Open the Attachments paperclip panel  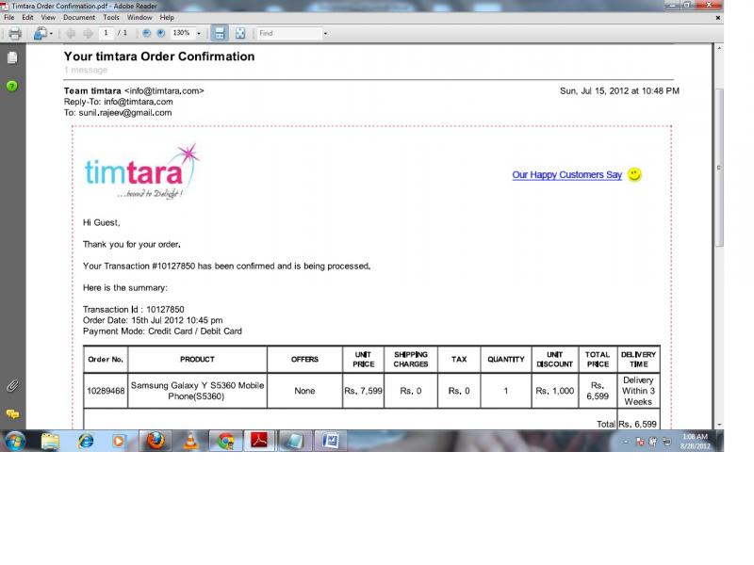pyautogui.click(x=12, y=386)
